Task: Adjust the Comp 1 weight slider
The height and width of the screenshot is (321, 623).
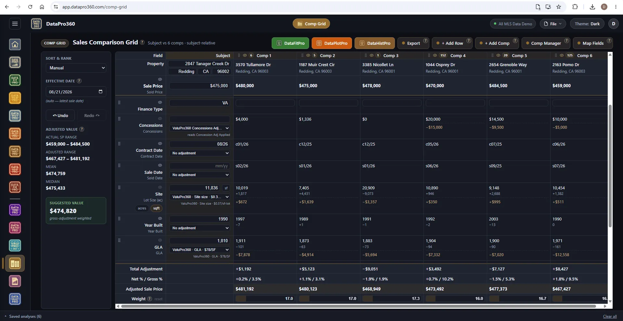Action: pos(265,299)
